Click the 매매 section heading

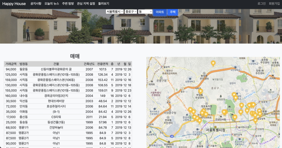tap(75, 56)
